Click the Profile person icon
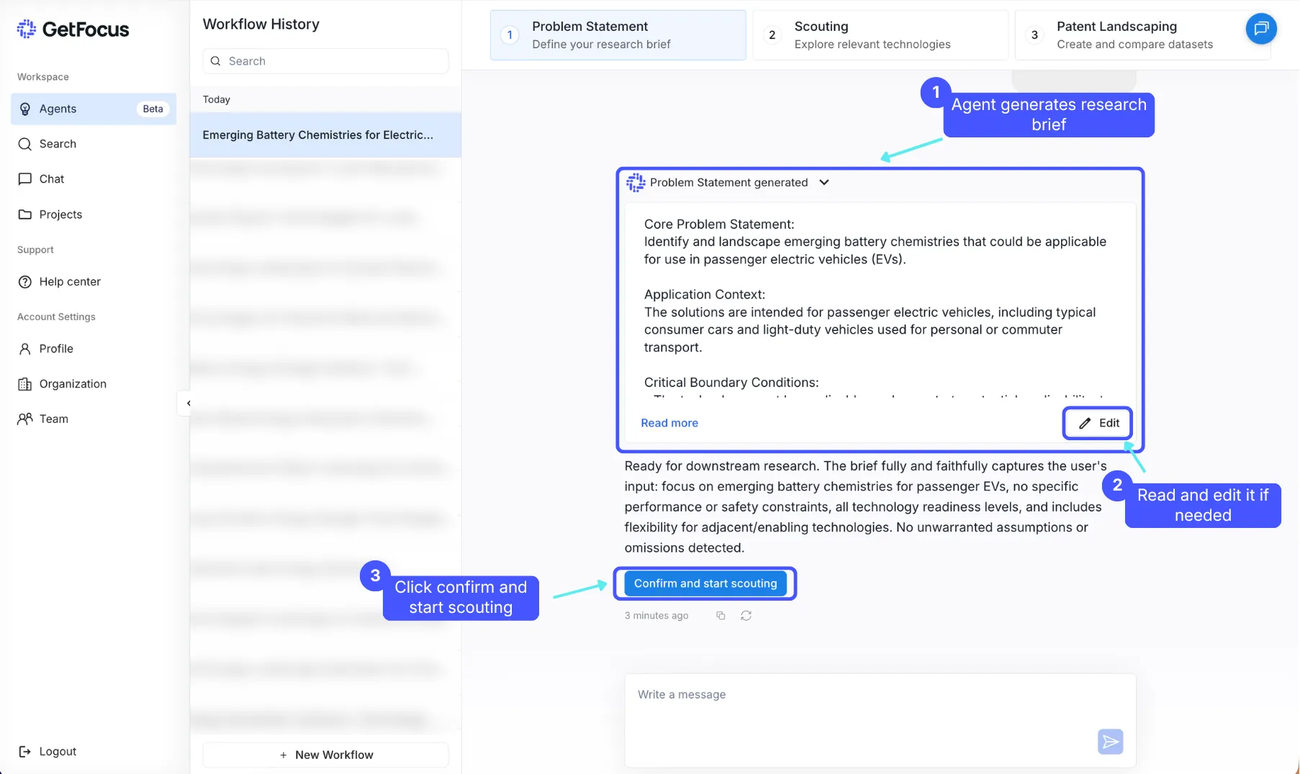This screenshot has height=774, width=1300. click(25, 349)
